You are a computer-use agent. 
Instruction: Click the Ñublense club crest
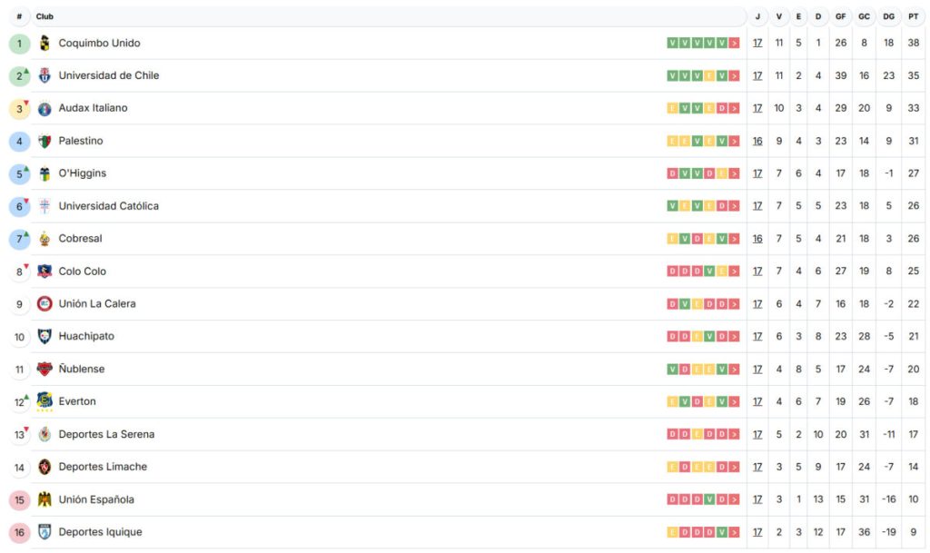click(45, 369)
